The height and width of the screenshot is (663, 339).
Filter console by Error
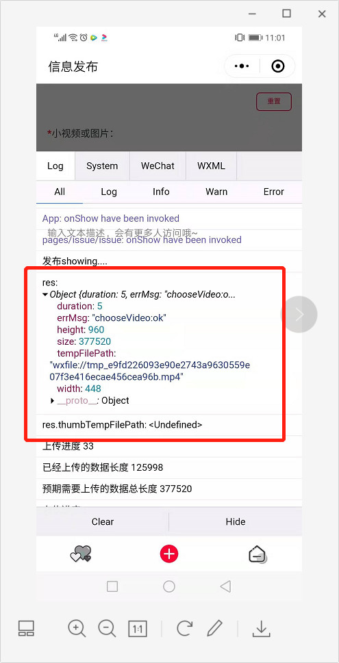click(x=273, y=192)
